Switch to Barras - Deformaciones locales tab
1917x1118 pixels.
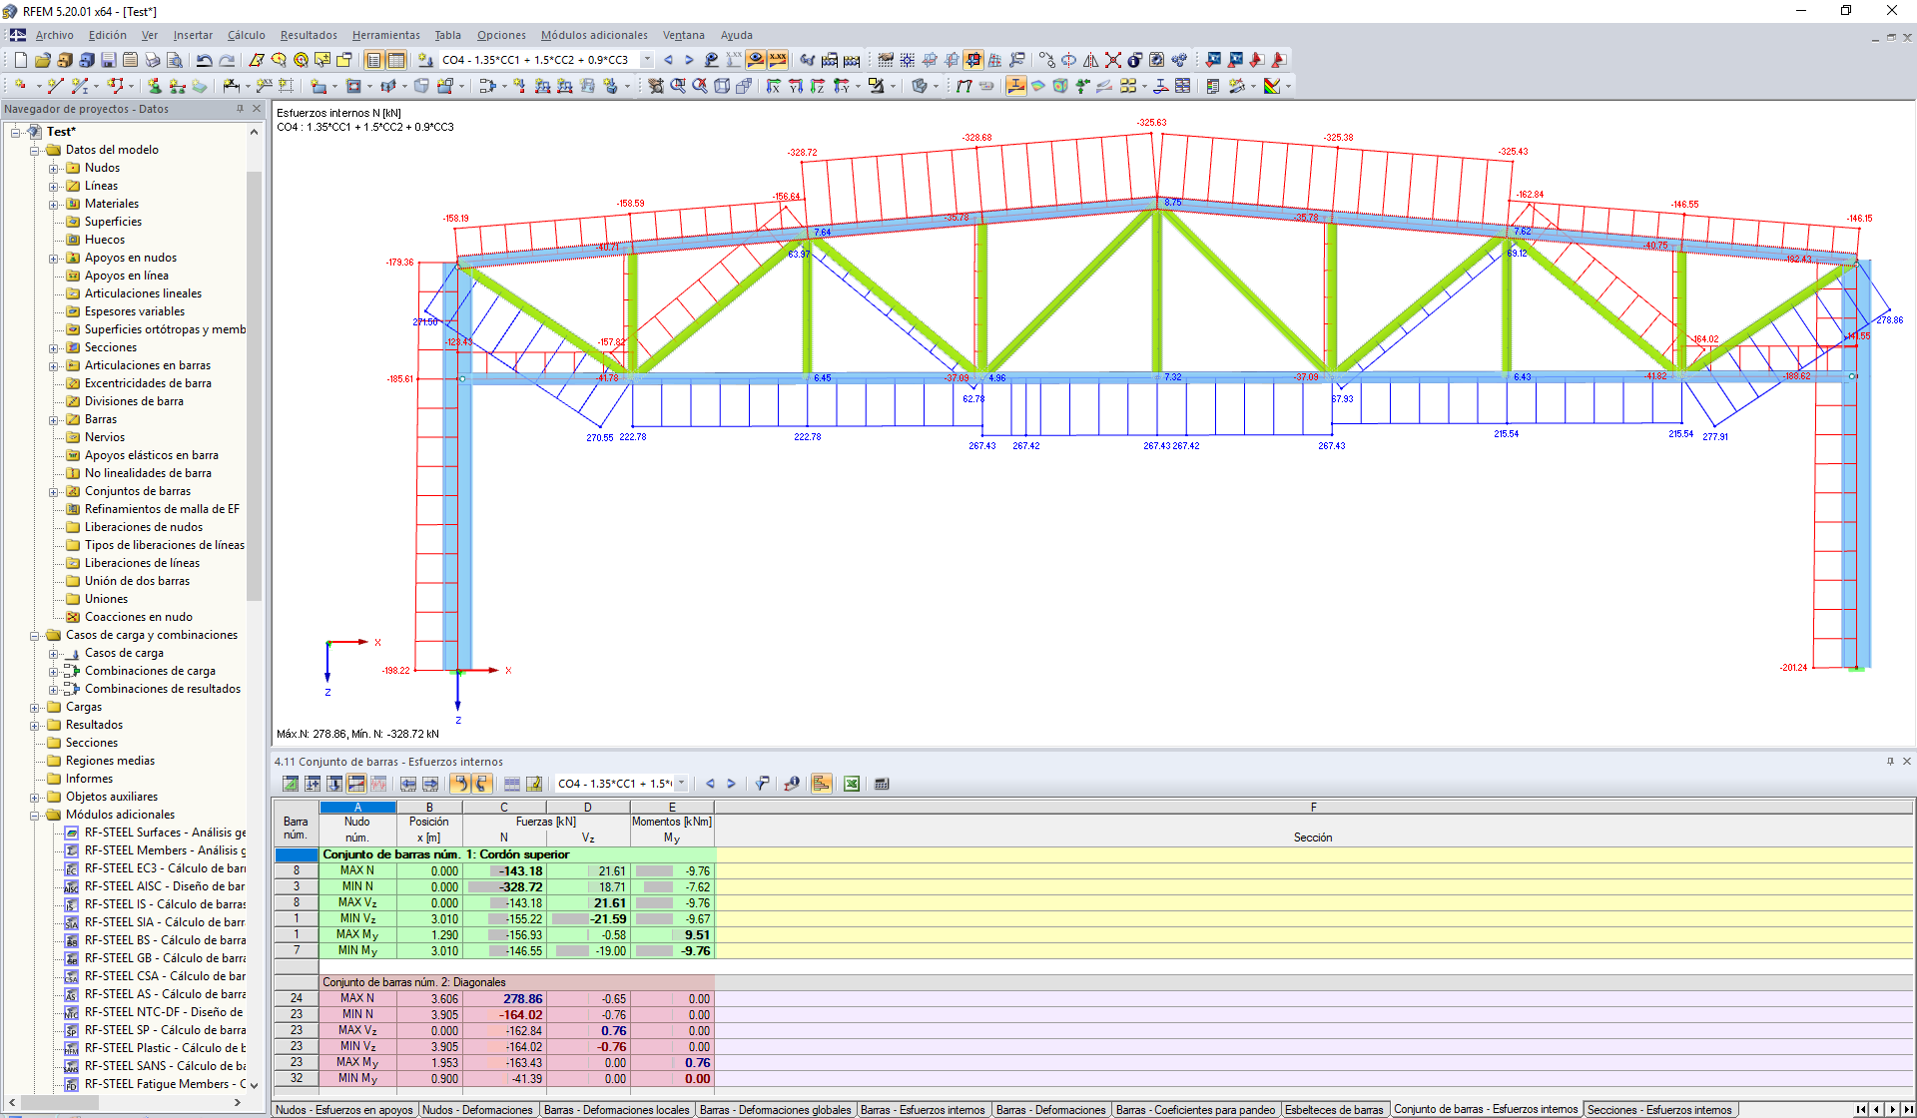616,1110
